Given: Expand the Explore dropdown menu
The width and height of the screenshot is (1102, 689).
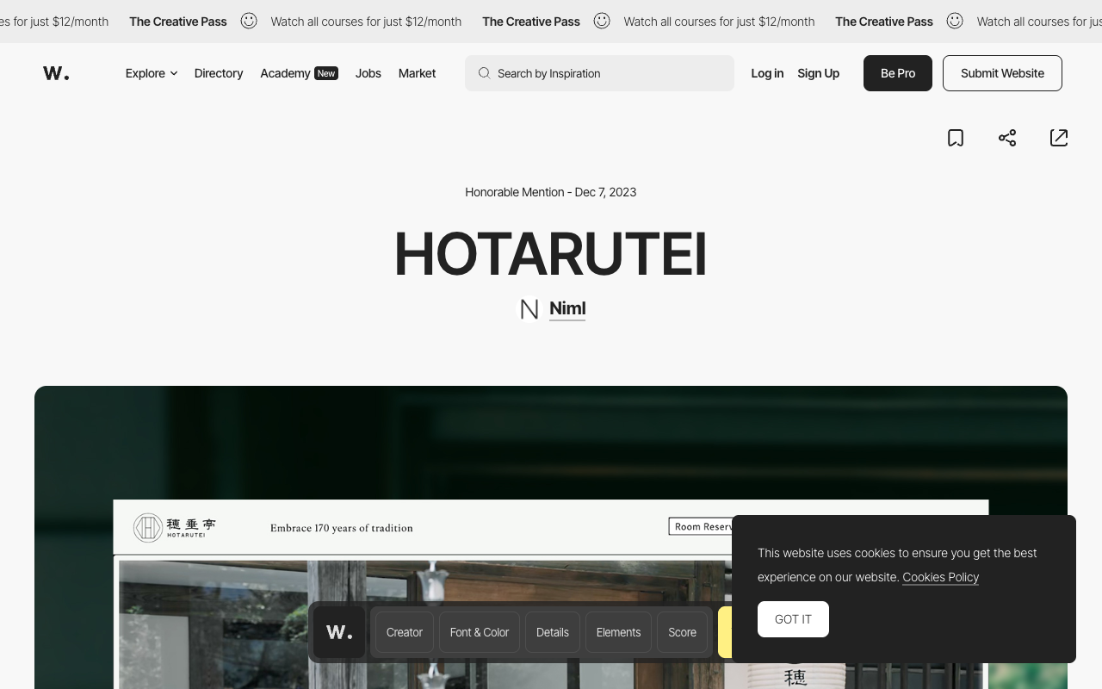Looking at the screenshot, I should click(152, 73).
